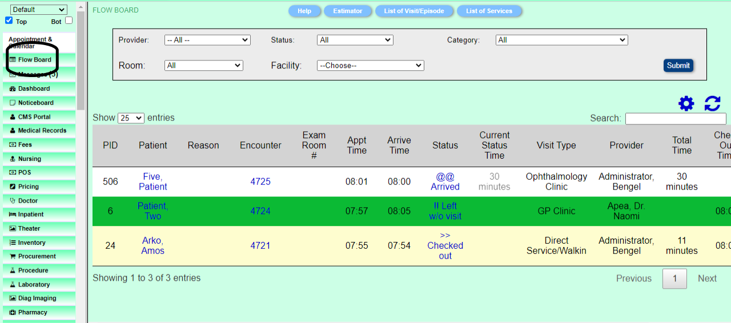Change the Show entries count dropdown
This screenshot has height=323, width=731.
pyautogui.click(x=131, y=118)
